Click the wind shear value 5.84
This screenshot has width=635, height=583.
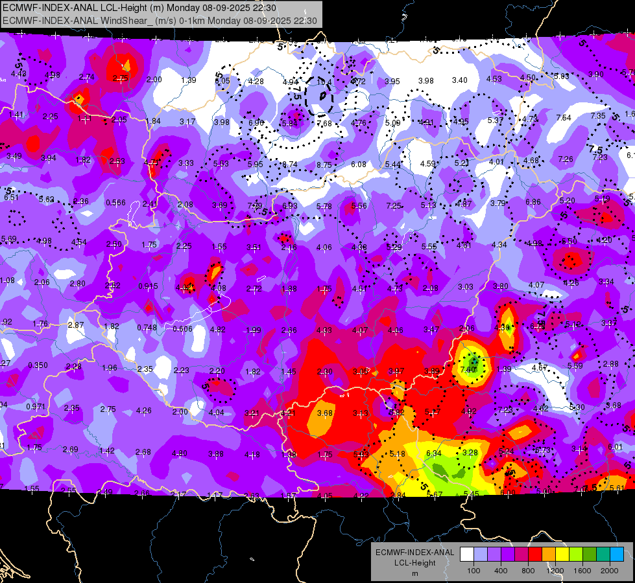click(x=289, y=123)
